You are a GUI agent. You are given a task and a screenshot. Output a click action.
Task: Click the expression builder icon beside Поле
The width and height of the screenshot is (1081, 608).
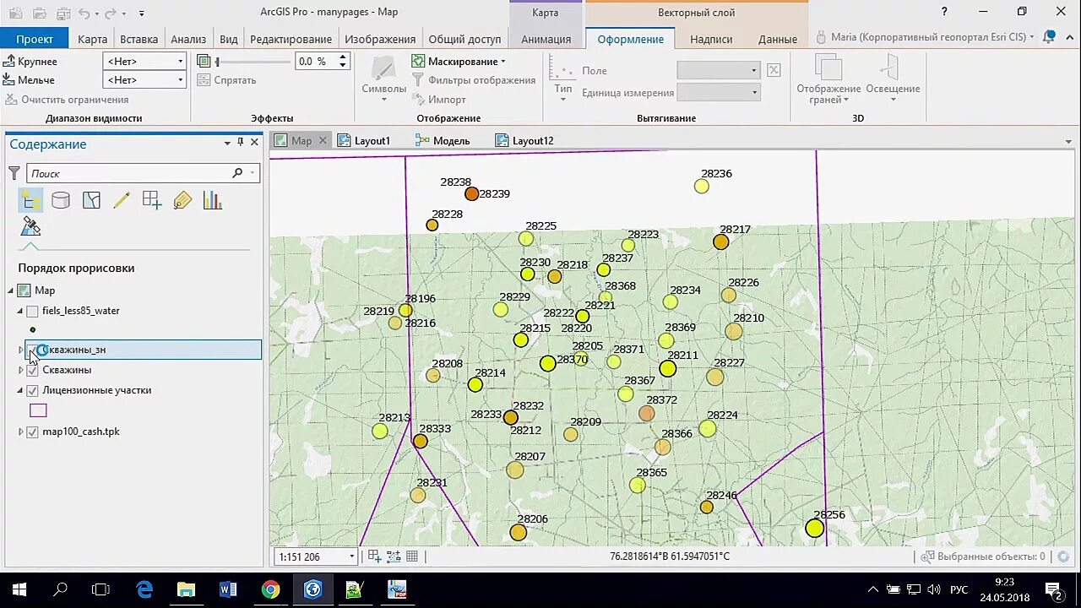click(x=774, y=70)
